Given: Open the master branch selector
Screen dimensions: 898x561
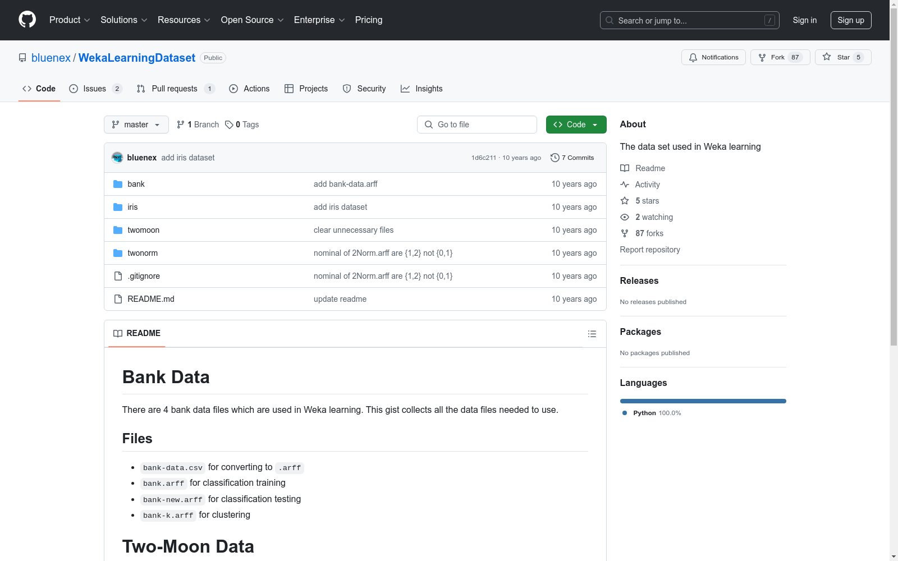Looking at the screenshot, I should click(x=136, y=125).
